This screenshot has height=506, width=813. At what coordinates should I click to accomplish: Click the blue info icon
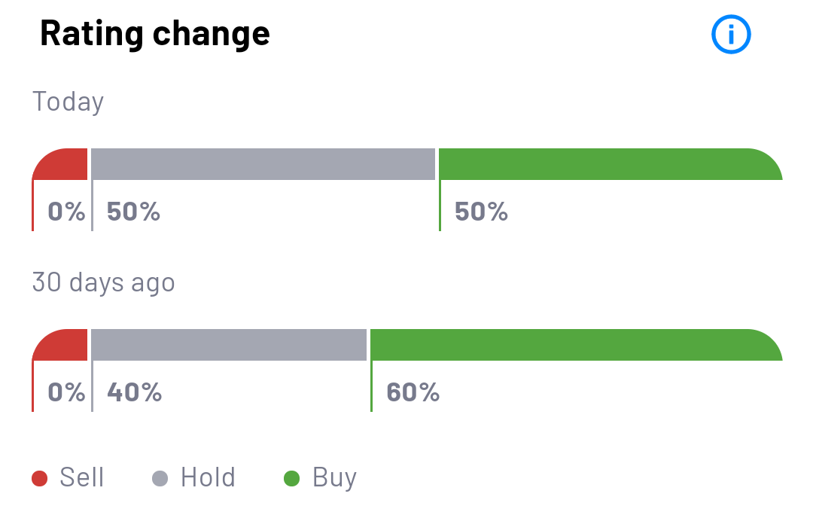point(731,35)
